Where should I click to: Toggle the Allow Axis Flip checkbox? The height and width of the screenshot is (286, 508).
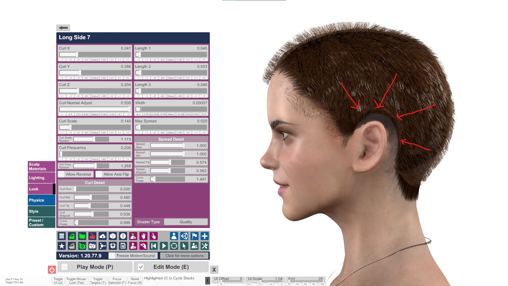99,174
